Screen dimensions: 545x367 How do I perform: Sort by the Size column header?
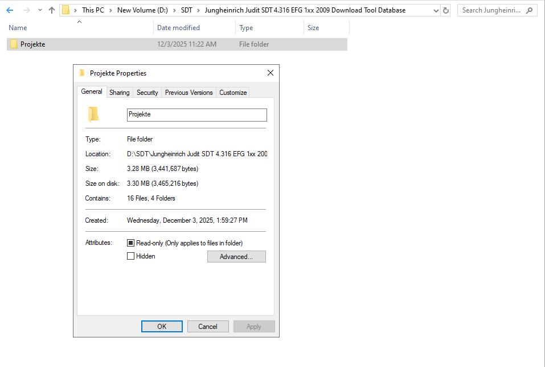pos(326,28)
